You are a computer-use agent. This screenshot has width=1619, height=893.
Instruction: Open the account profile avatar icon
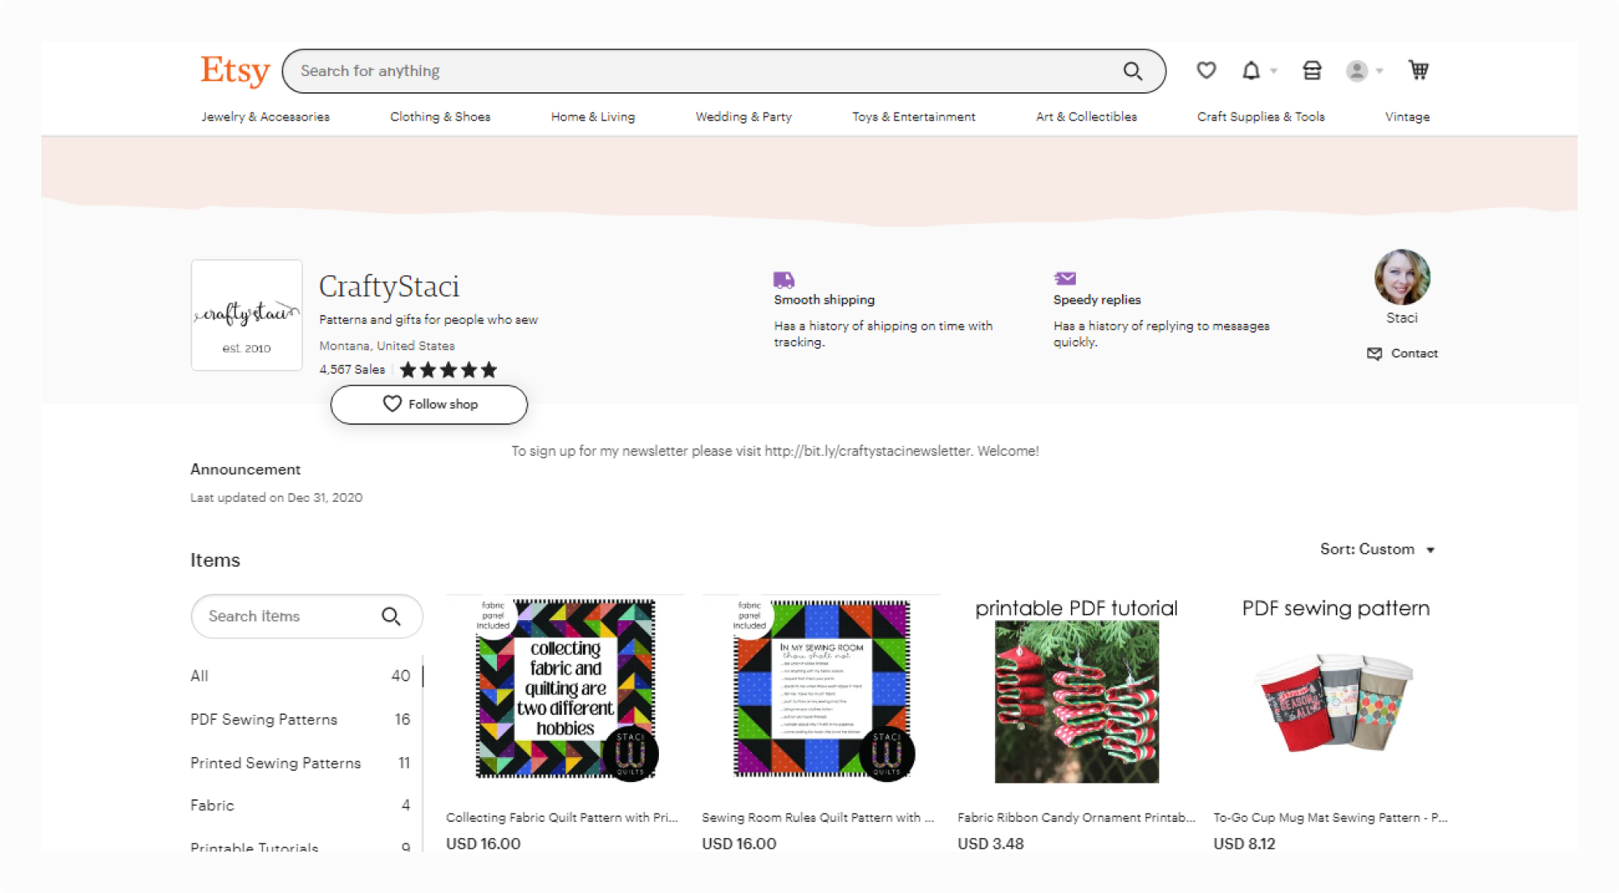point(1357,71)
